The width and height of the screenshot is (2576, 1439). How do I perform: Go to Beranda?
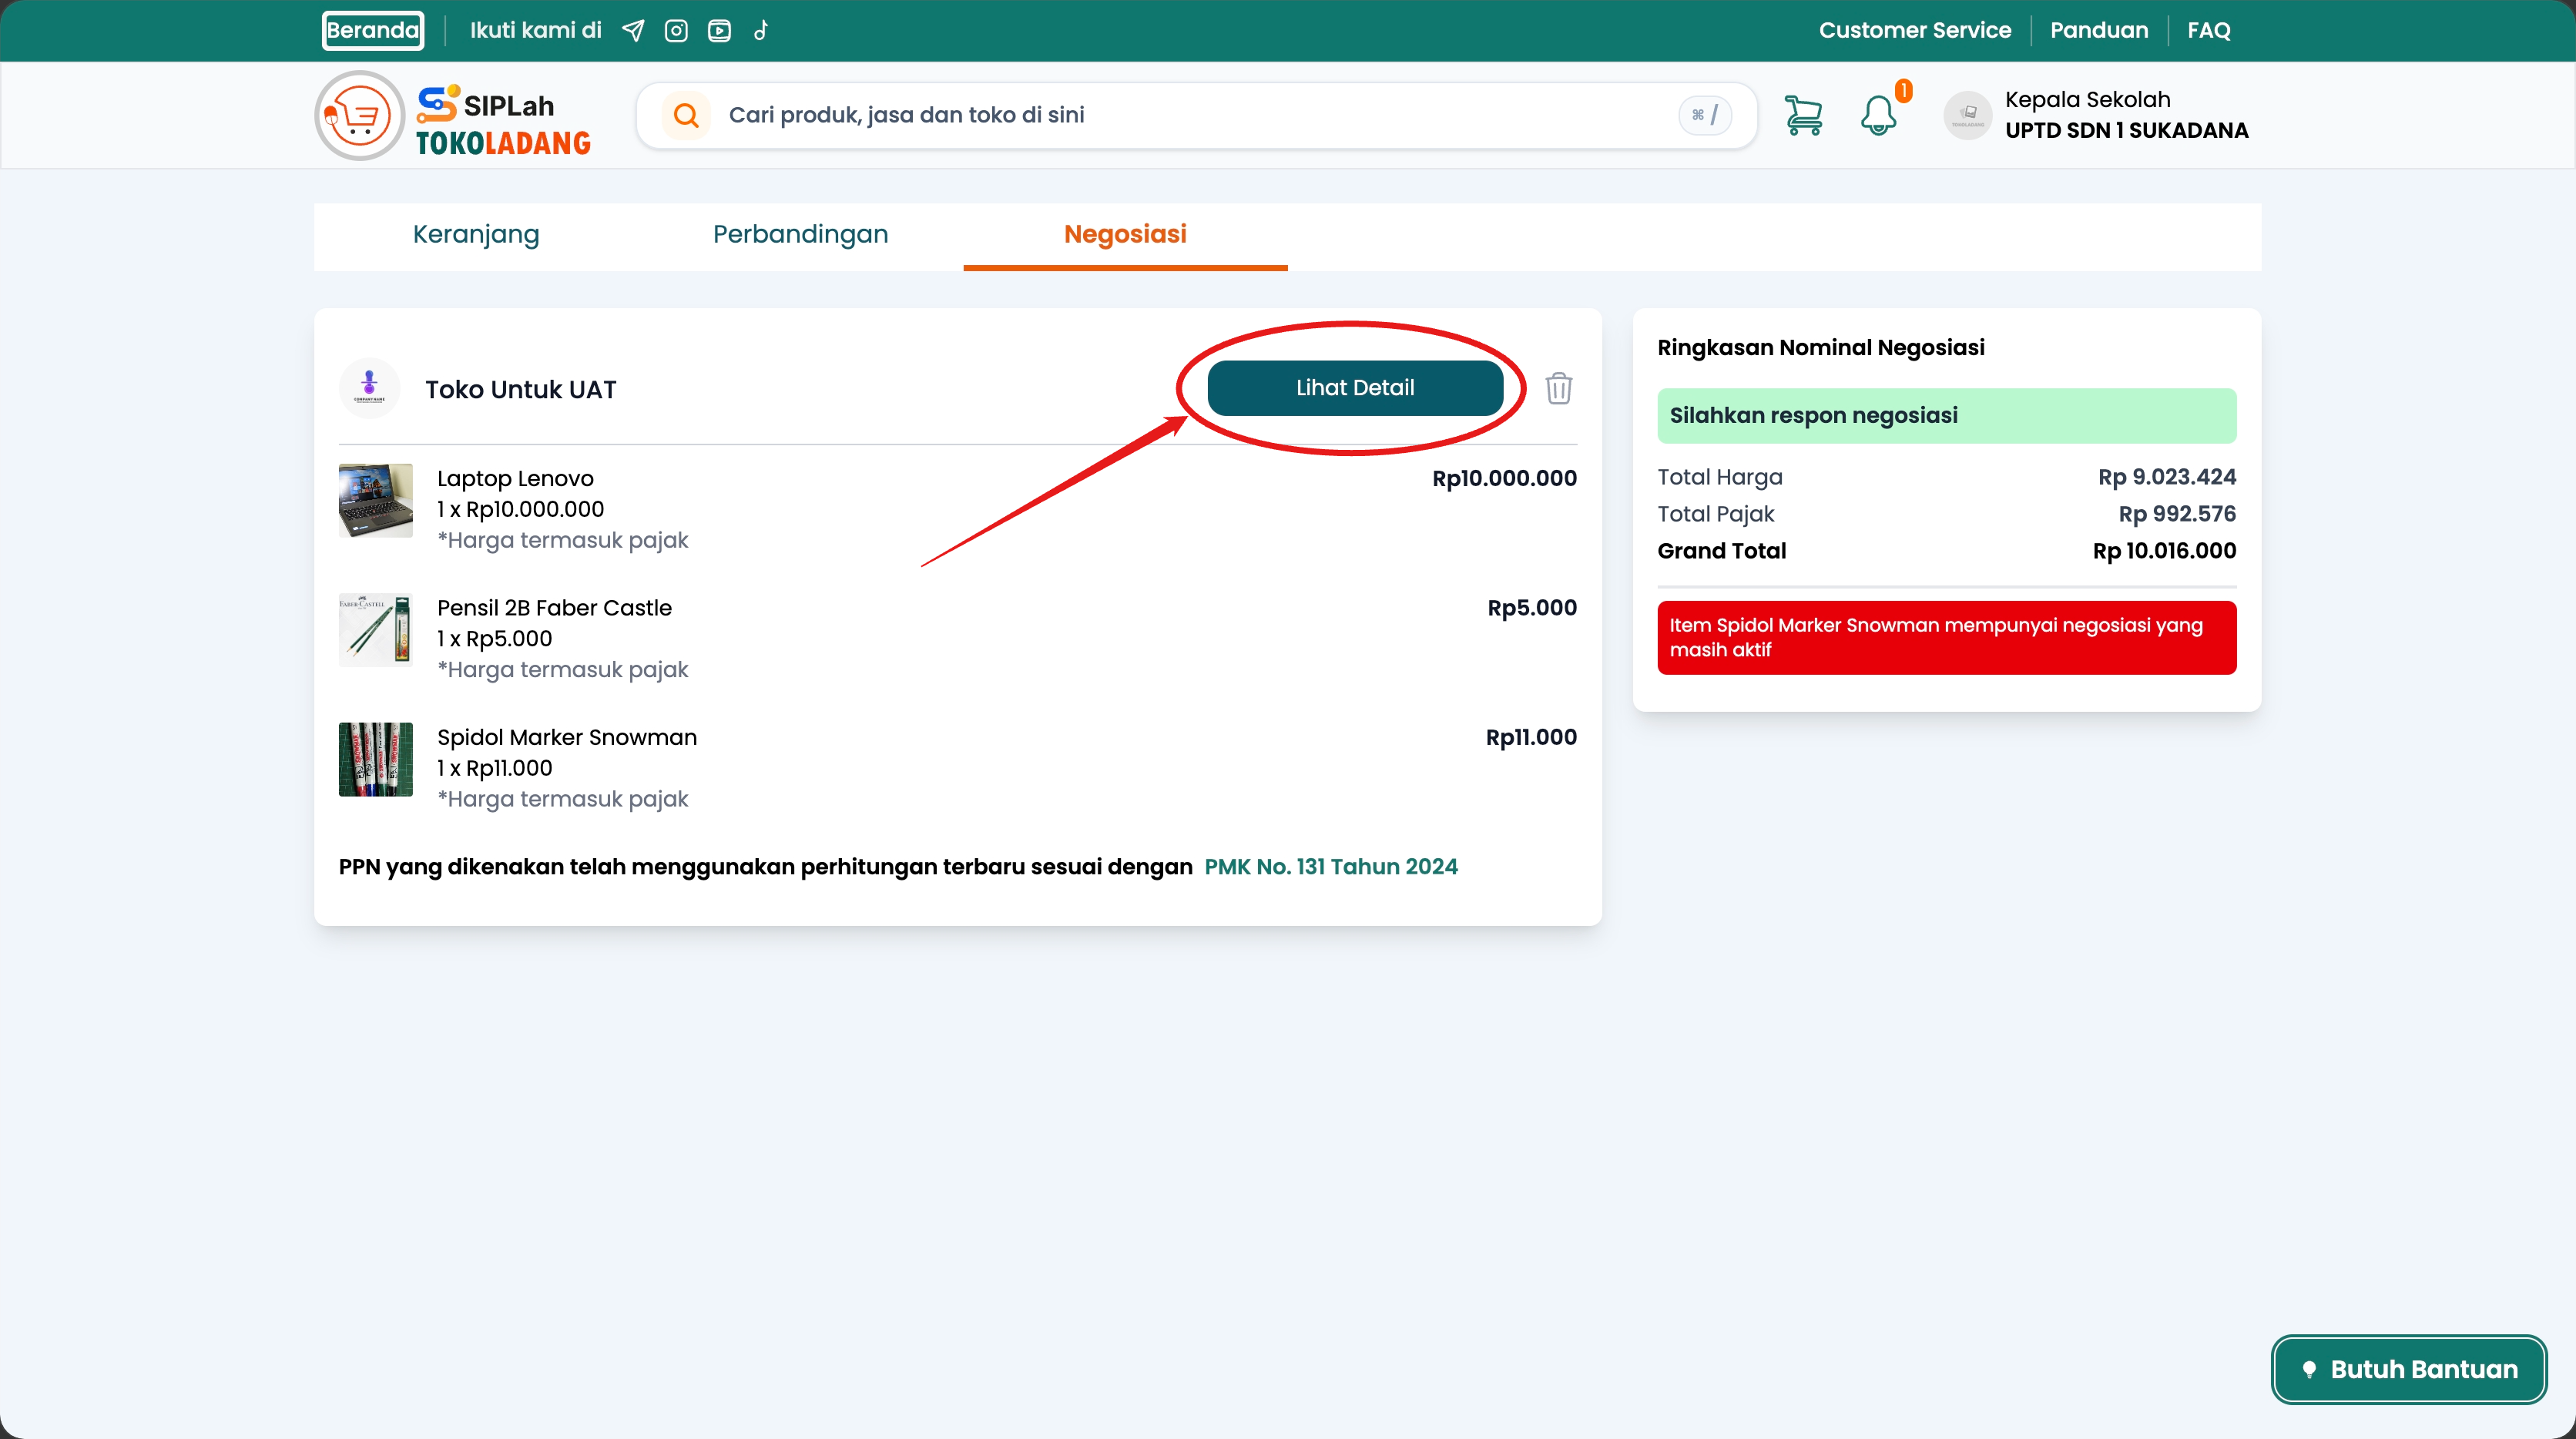coord(373,31)
